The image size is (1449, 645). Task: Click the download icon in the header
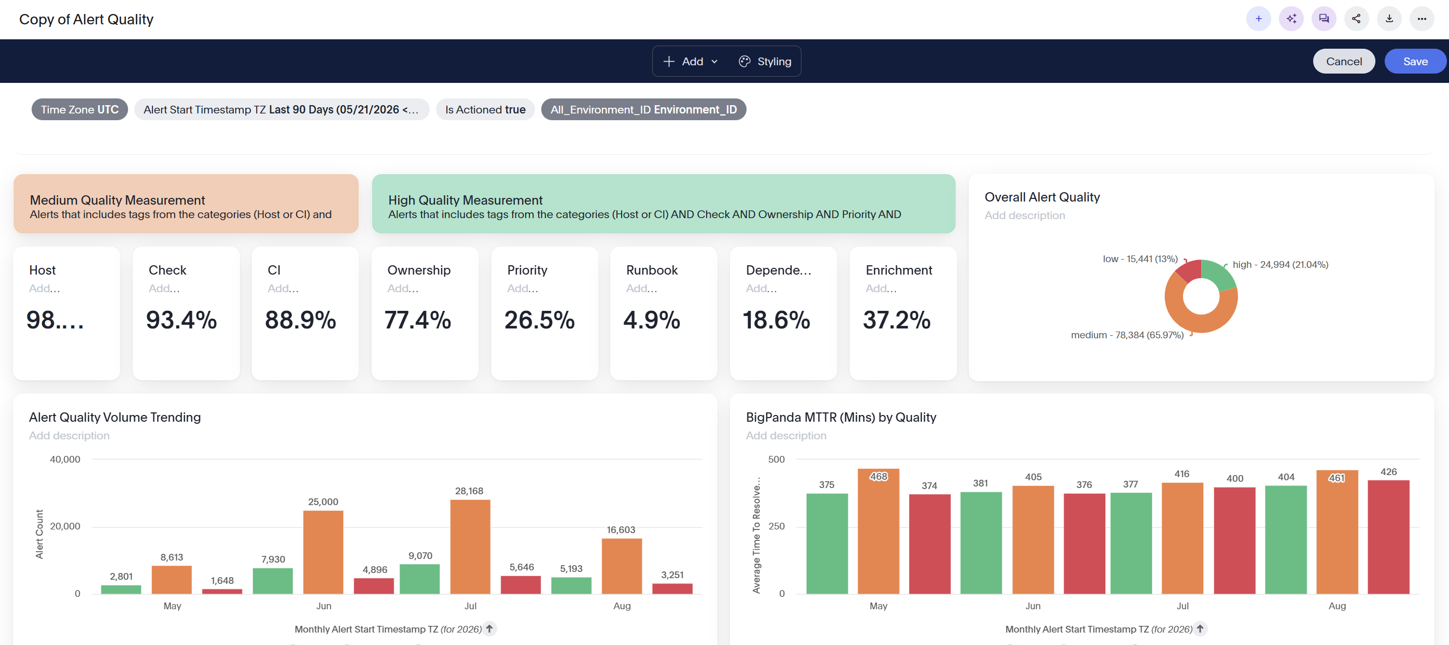click(1389, 19)
